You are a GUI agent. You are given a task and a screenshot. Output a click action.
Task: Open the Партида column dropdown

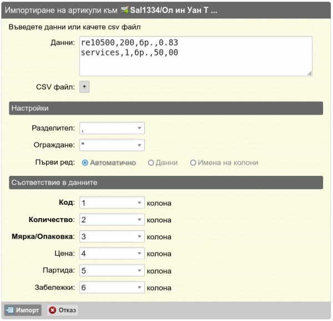(x=112, y=270)
